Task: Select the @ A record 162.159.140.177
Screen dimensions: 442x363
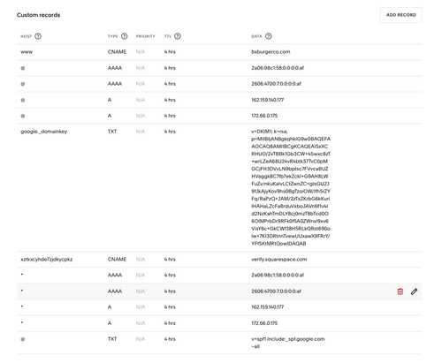Action: coord(268,100)
